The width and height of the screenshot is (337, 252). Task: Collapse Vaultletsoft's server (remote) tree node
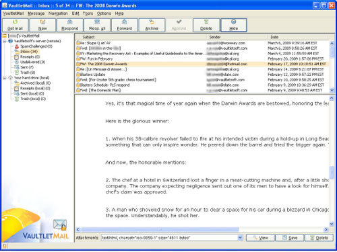[5, 41]
